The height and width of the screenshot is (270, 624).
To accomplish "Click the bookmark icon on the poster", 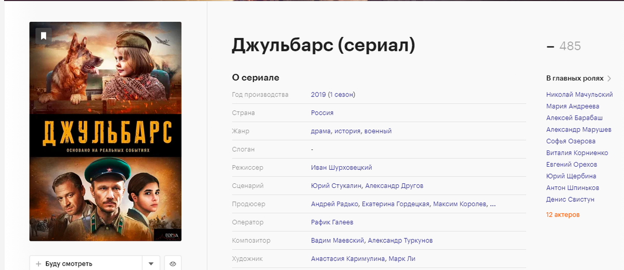I will (x=44, y=35).
